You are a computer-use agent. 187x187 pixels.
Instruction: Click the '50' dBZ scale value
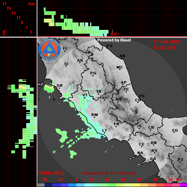(155, 180)
